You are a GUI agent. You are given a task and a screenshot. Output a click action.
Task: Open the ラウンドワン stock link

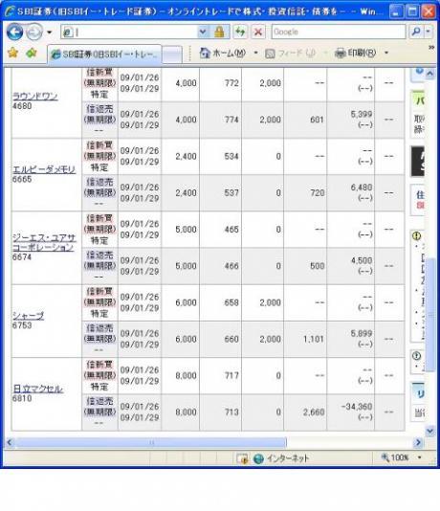tap(35, 97)
